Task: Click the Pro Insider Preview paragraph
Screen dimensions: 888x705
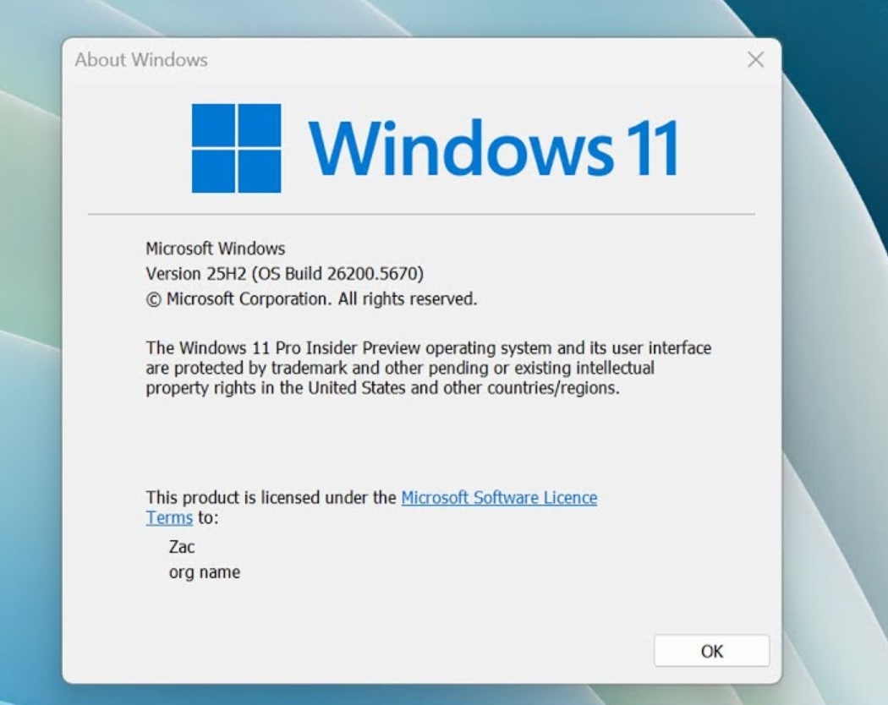Action: coord(428,368)
